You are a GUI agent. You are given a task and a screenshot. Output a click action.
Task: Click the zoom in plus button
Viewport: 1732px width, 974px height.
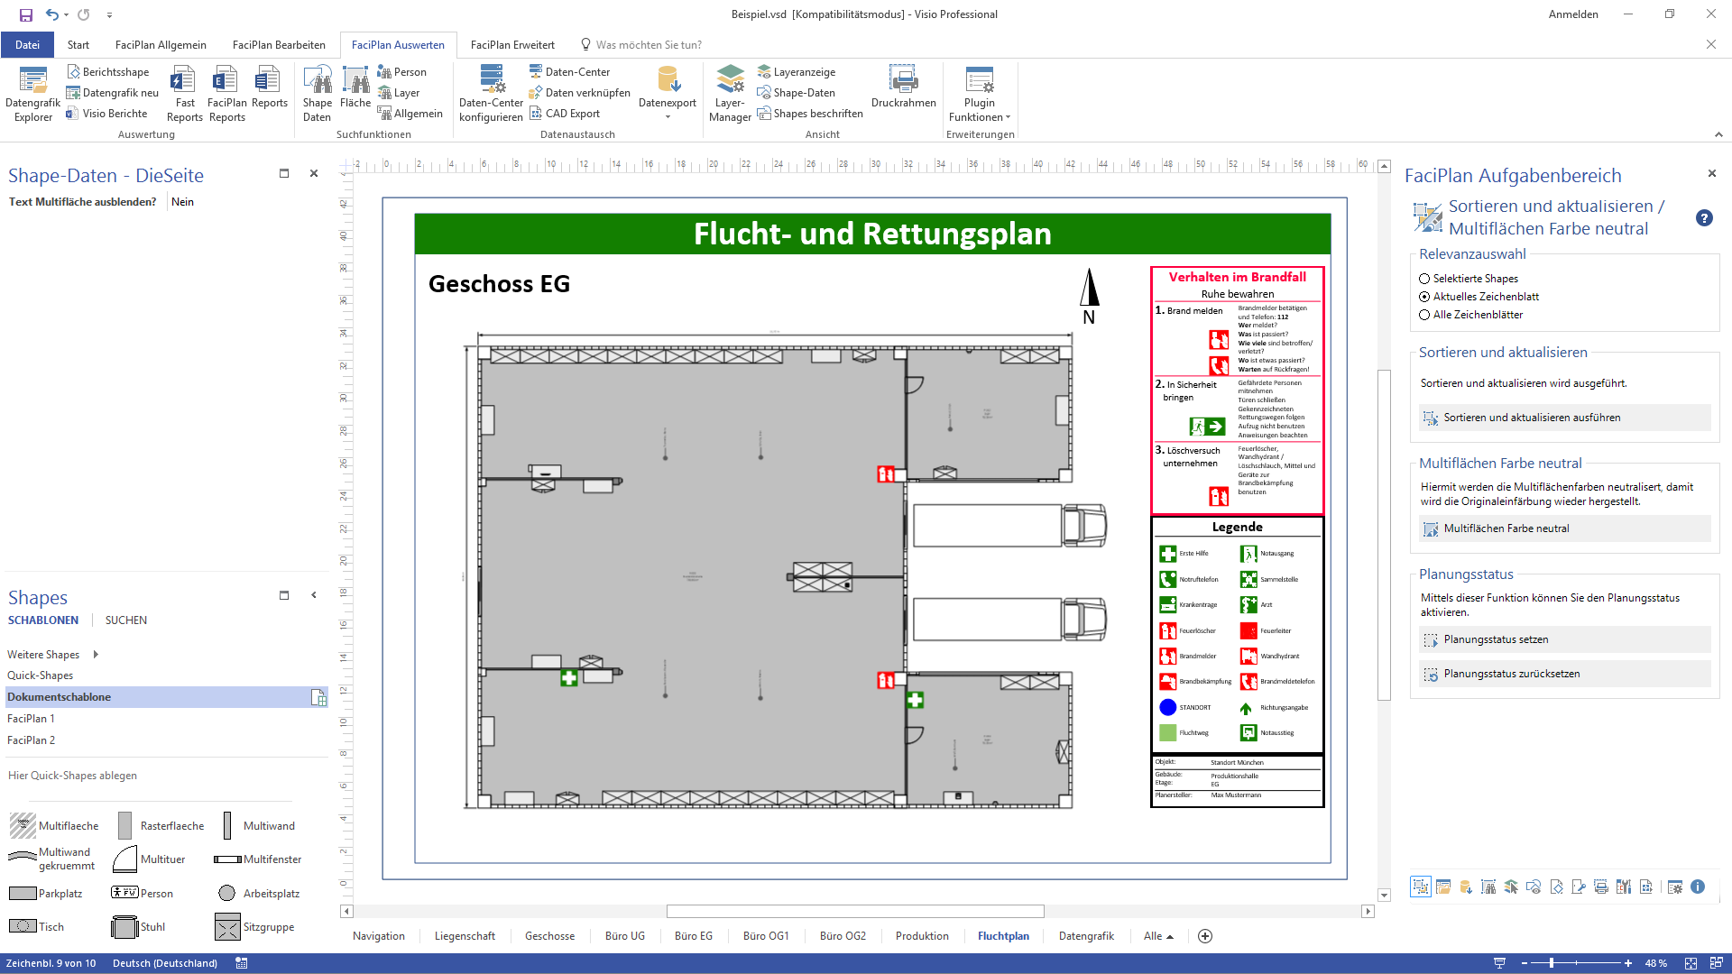(1628, 963)
